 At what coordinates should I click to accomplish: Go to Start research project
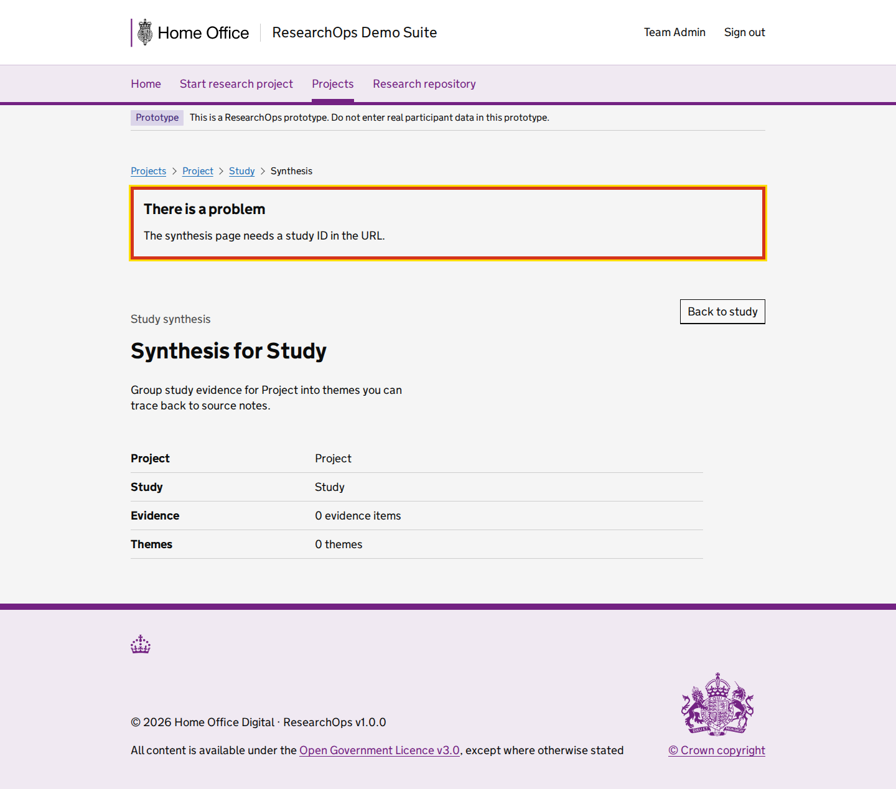(x=236, y=84)
